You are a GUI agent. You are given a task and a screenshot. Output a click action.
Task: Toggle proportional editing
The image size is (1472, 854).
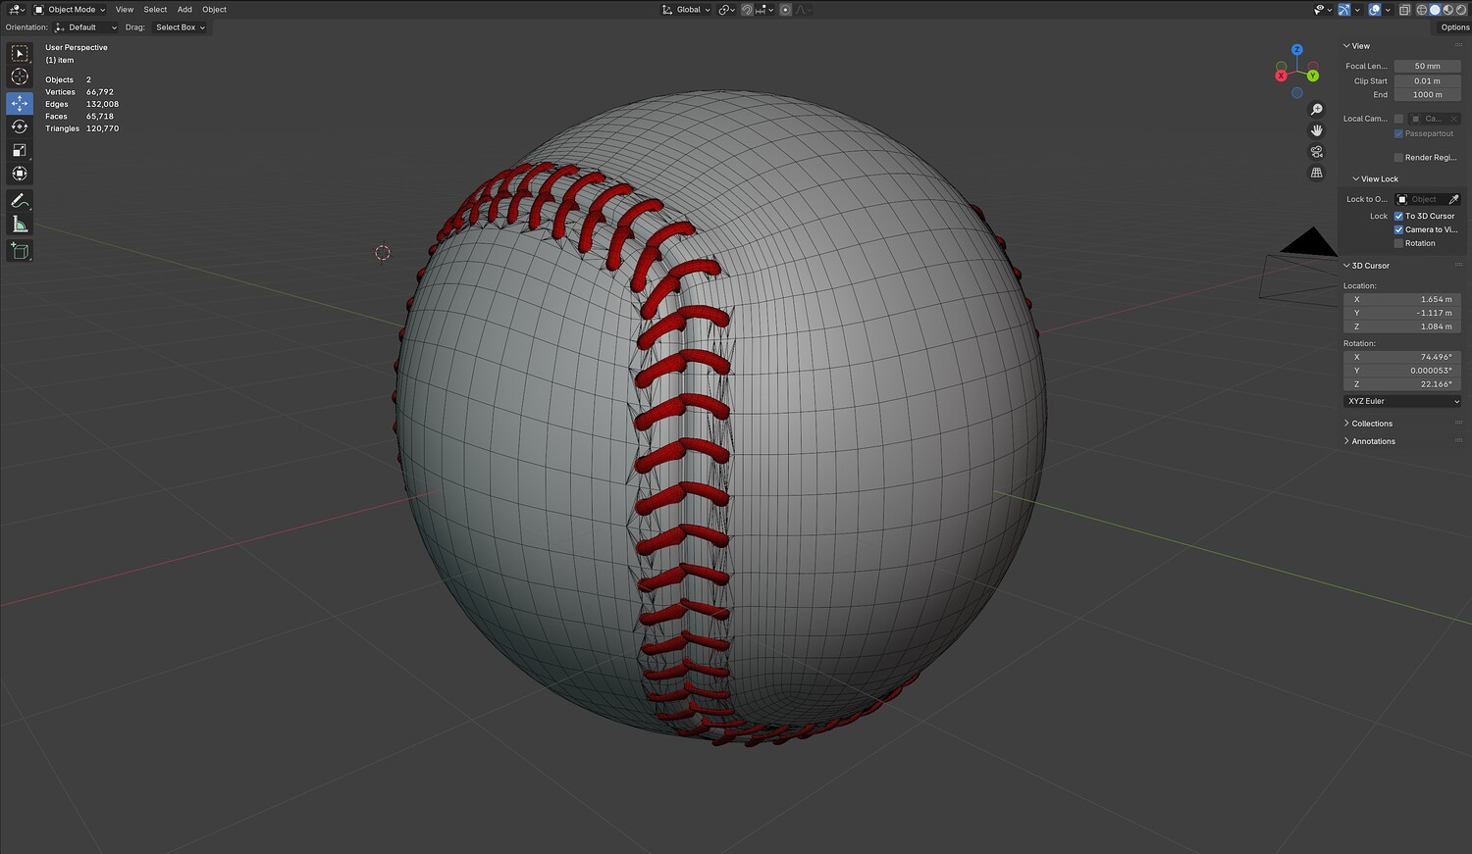(x=785, y=10)
